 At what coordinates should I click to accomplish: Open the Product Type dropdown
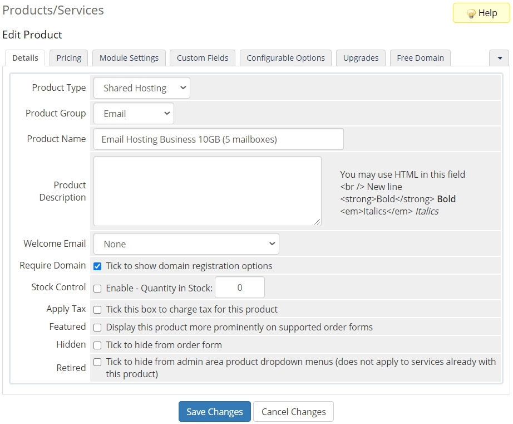(x=142, y=88)
